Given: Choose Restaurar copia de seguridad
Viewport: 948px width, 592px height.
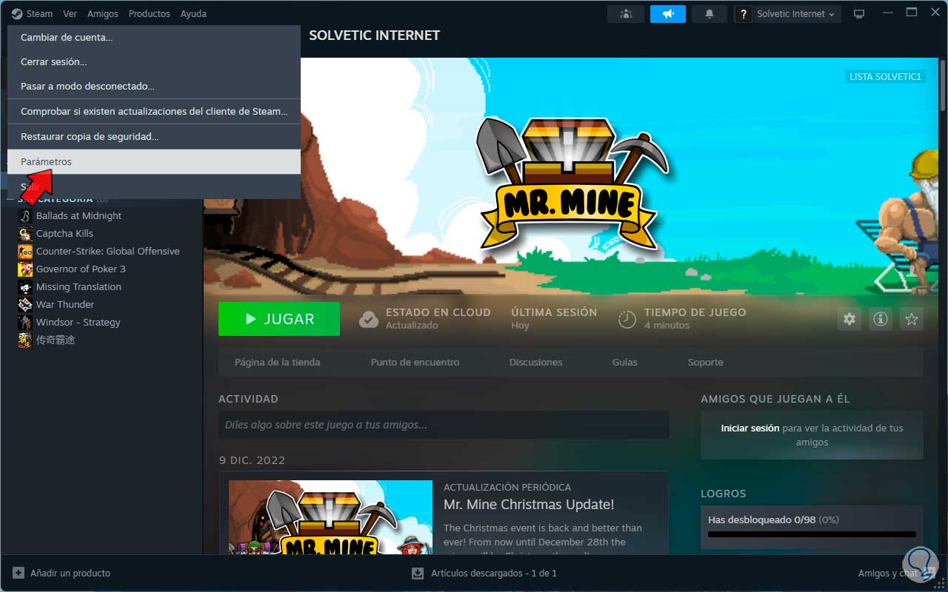Looking at the screenshot, I should [154, 137].
